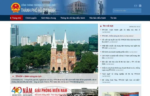
Task: Open the Chính quyền menu
Action: (x=31, y=18)
